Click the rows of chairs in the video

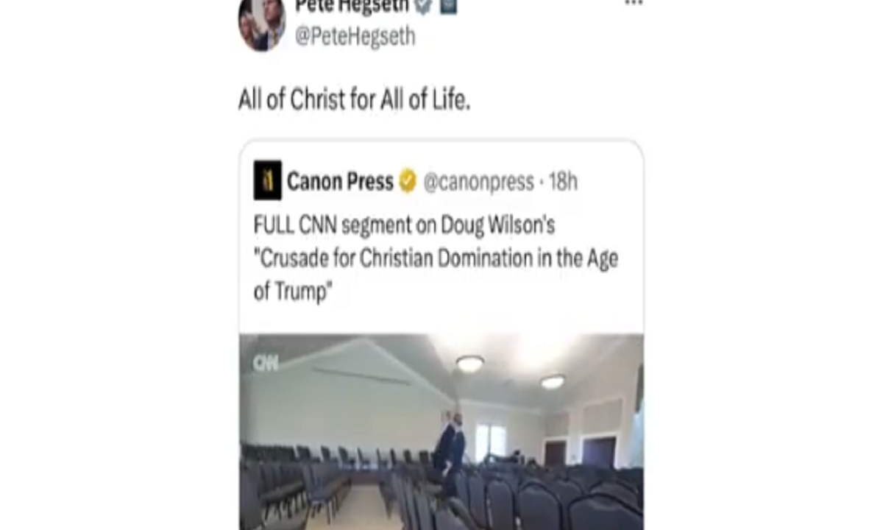(441, 490)
